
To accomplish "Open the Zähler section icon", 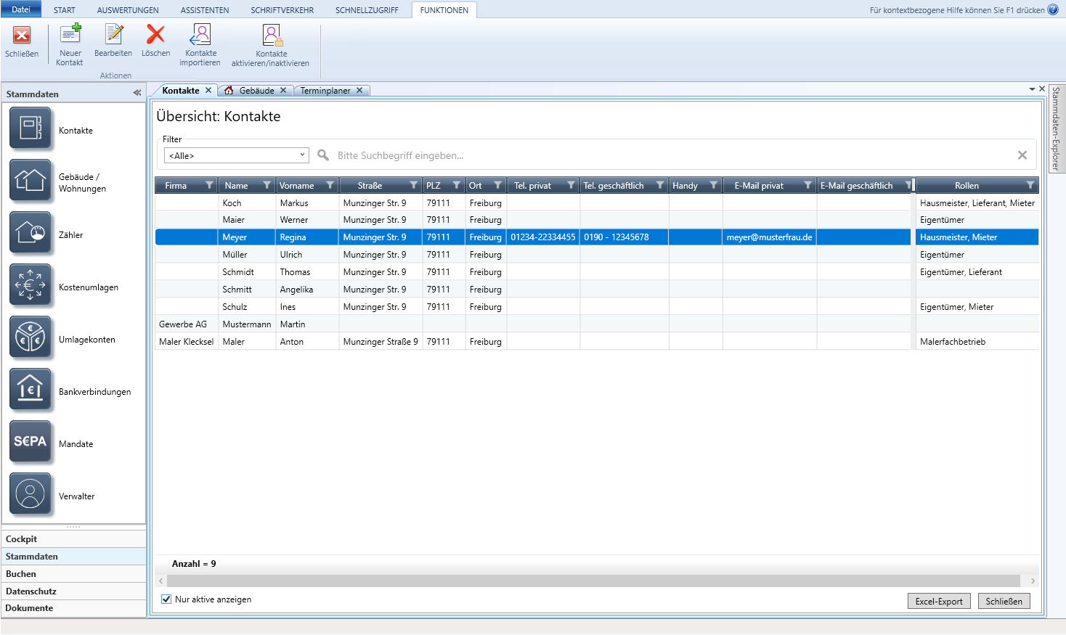I will pos(30,233).
